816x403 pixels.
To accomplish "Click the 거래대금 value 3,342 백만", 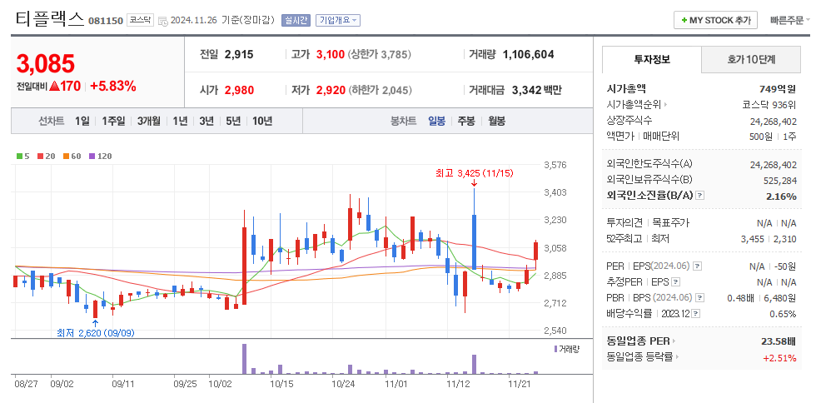I will (537, 90).
